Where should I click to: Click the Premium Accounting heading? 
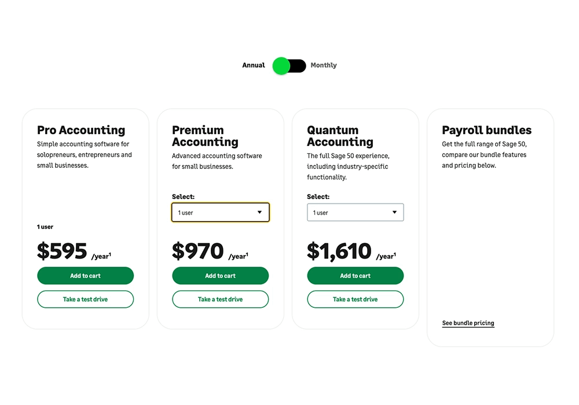coord(205,136)
